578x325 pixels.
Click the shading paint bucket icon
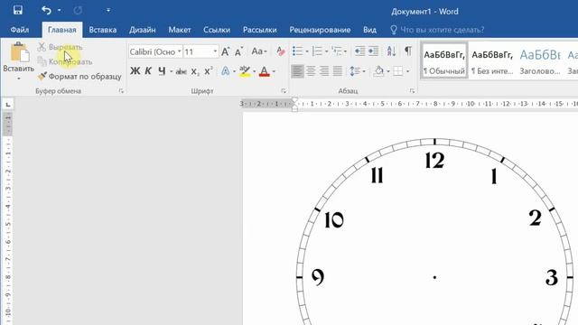tap(378, 71)
